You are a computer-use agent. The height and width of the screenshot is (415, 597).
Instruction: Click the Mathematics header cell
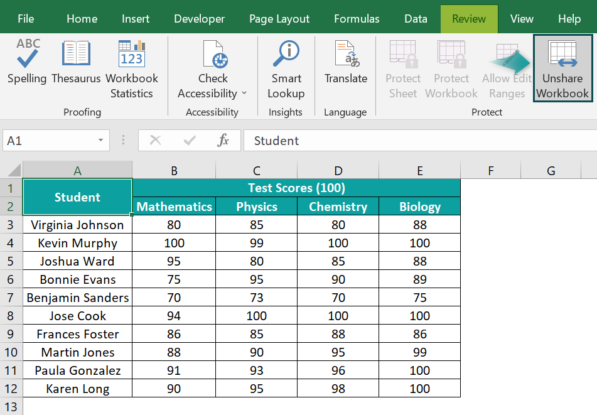tap(174, 207)
